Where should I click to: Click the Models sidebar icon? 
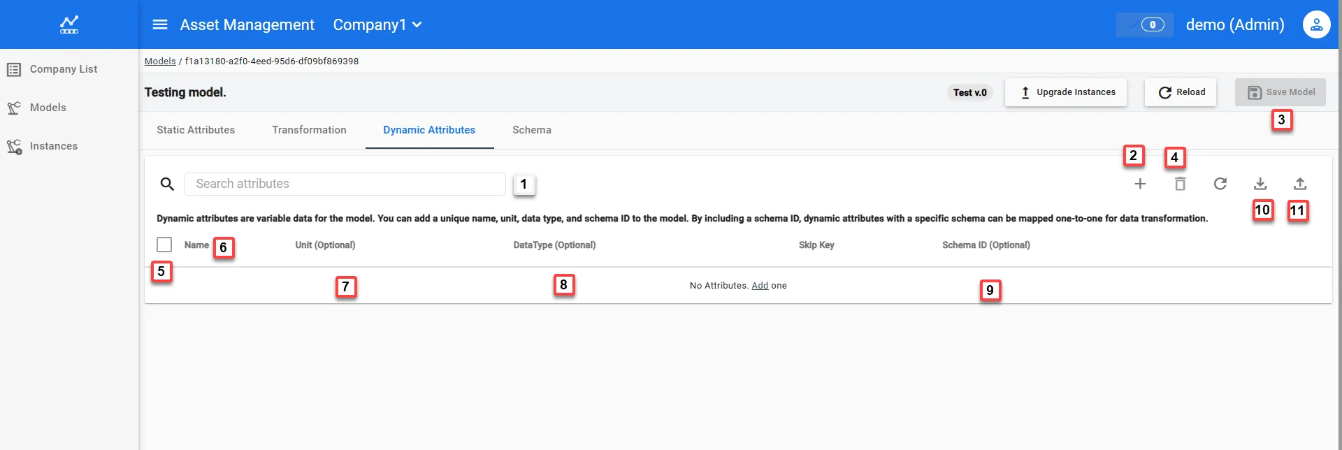(x=14, y=108)
